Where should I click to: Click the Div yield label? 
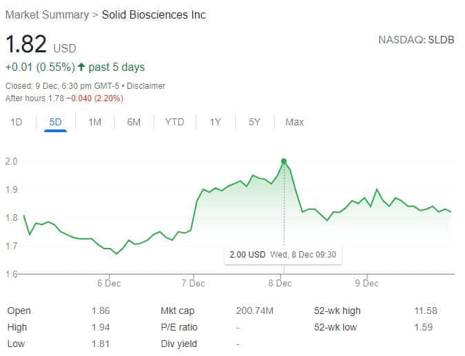[179, 344]
